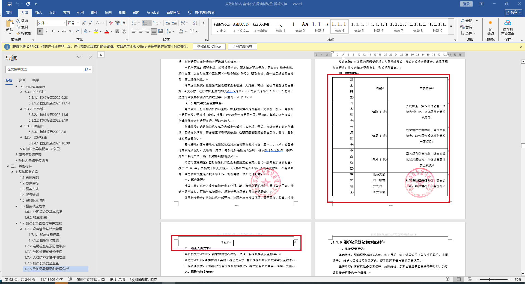
Task: Switch navigation pane to 页面 tab
Action: click(22, 80)
